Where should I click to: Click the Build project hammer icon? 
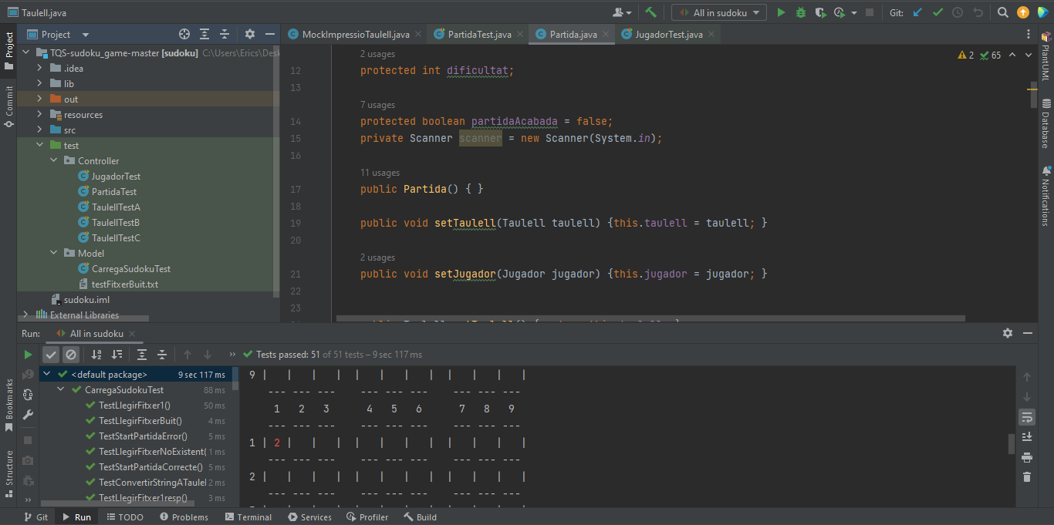651,12
